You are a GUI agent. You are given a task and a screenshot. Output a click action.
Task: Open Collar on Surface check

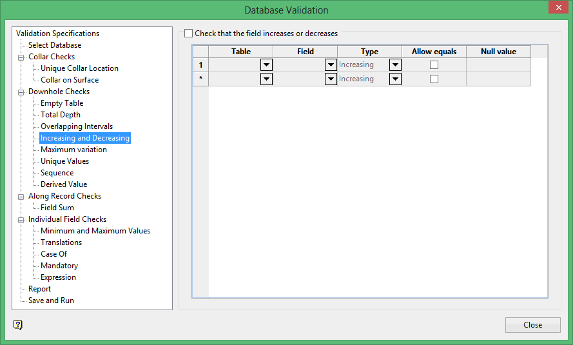[70, 80]
